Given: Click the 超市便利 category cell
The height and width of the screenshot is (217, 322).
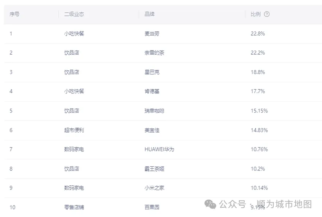Looking at the screenshot, I should coord(74,130).
